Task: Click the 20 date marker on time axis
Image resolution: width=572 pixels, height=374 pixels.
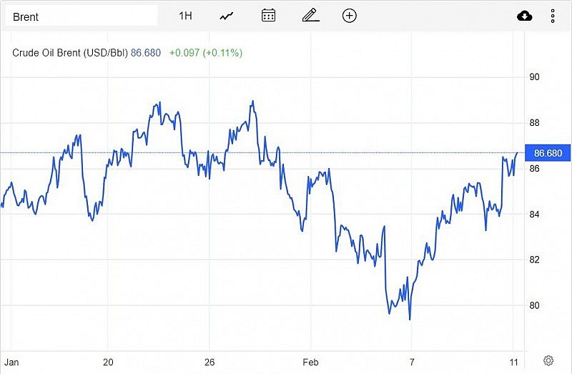Action: tap(109, 361)
